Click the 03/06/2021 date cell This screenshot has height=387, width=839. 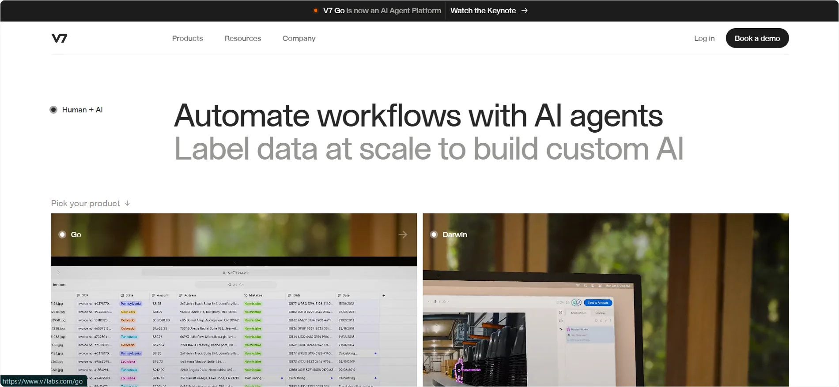click(x=347, y=312)
